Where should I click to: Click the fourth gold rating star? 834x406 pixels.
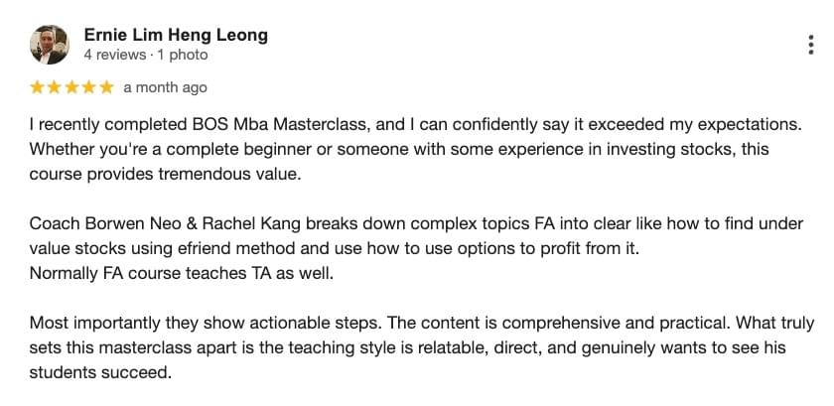point(89,87)
